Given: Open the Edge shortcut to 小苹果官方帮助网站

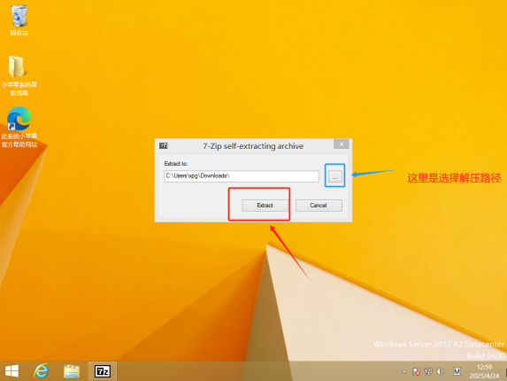Looking at the screenshot, I should pyautogui.click(x=19, y=127).
